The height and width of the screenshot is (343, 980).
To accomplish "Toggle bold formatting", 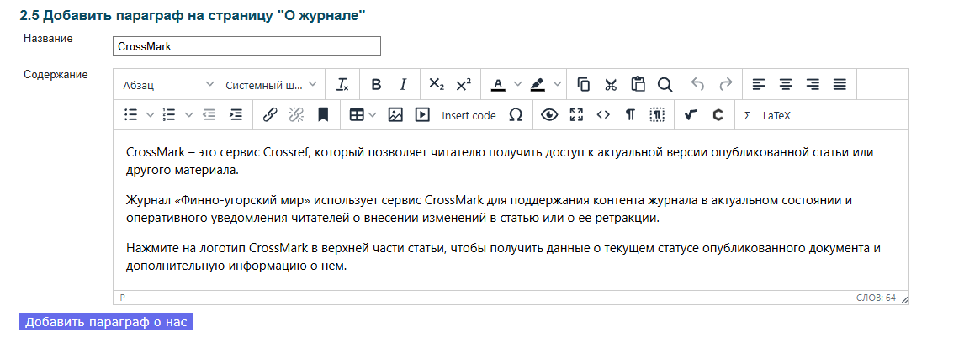I will (376, 84).
